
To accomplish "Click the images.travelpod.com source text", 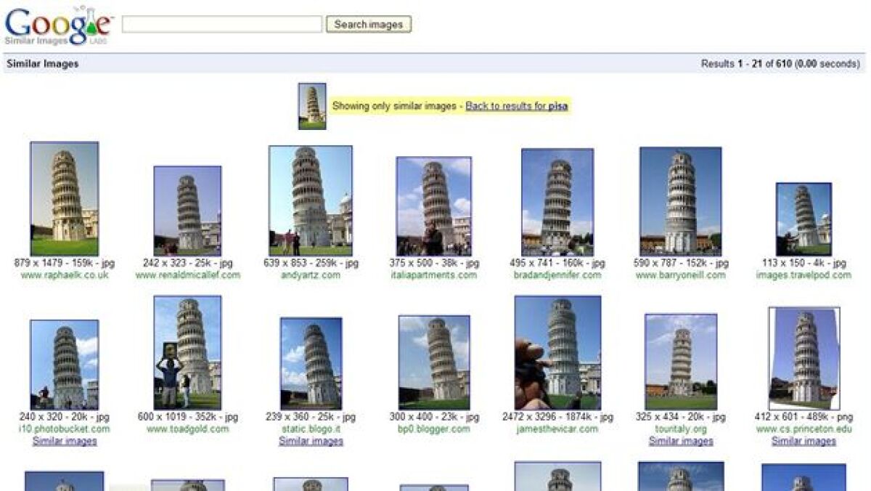I will pos(803,275).
